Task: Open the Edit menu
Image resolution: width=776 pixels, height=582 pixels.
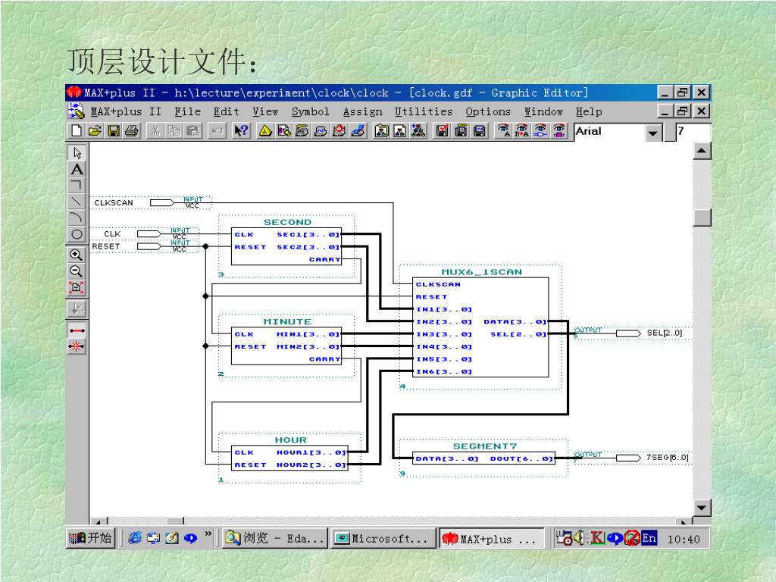Action: click(x=226, y=111)
